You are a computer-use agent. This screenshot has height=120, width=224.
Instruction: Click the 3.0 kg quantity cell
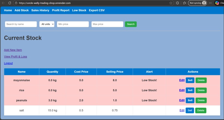click(x=53, y=101)
